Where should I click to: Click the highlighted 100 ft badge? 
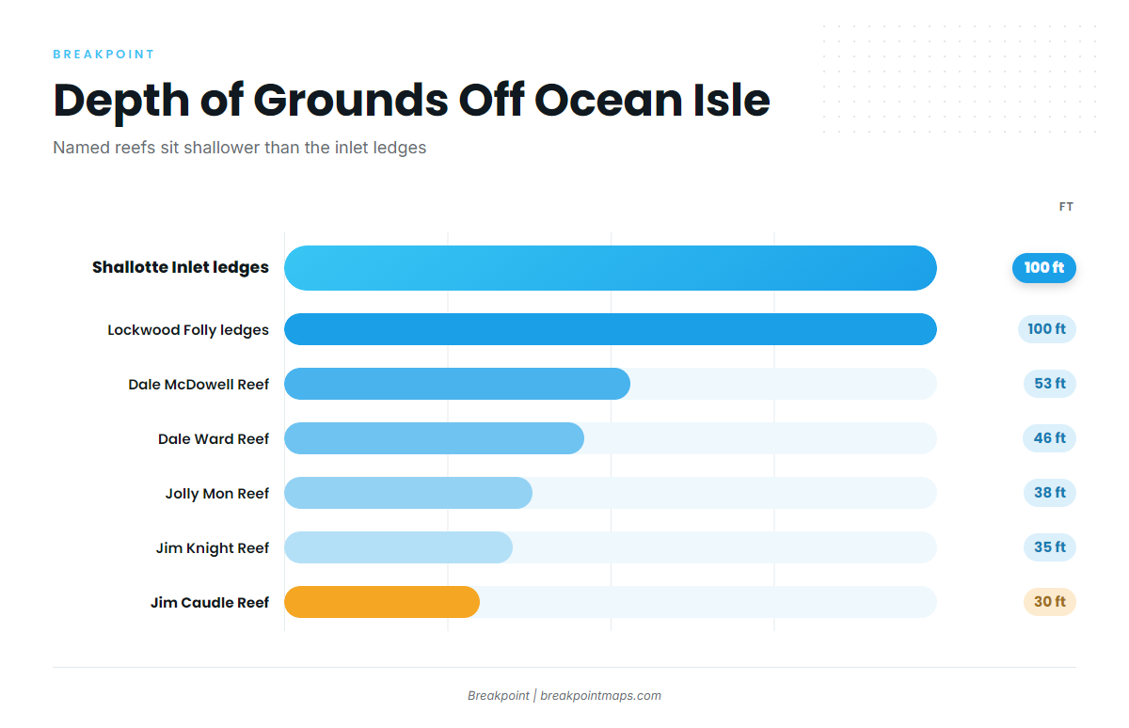[x=1044, y=268]
